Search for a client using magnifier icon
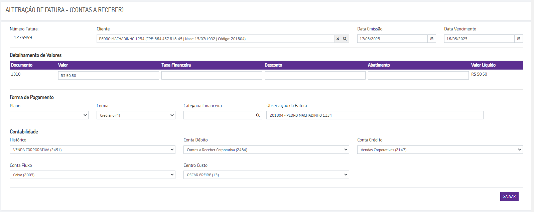 (345, 39)
